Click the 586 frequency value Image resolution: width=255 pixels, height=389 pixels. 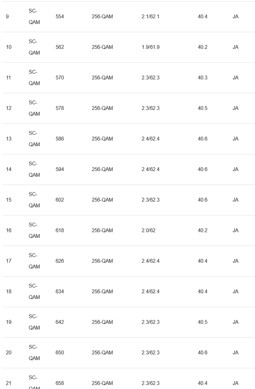coord(60,139)
